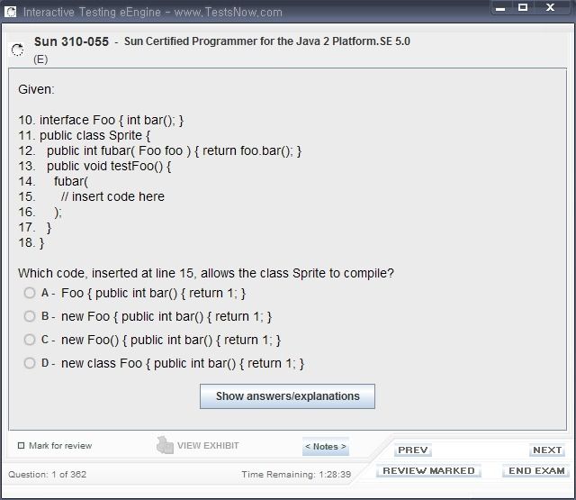Pick answer D new class Foo
The height and width of the screenshot is (500, 576).
[30, 363]
